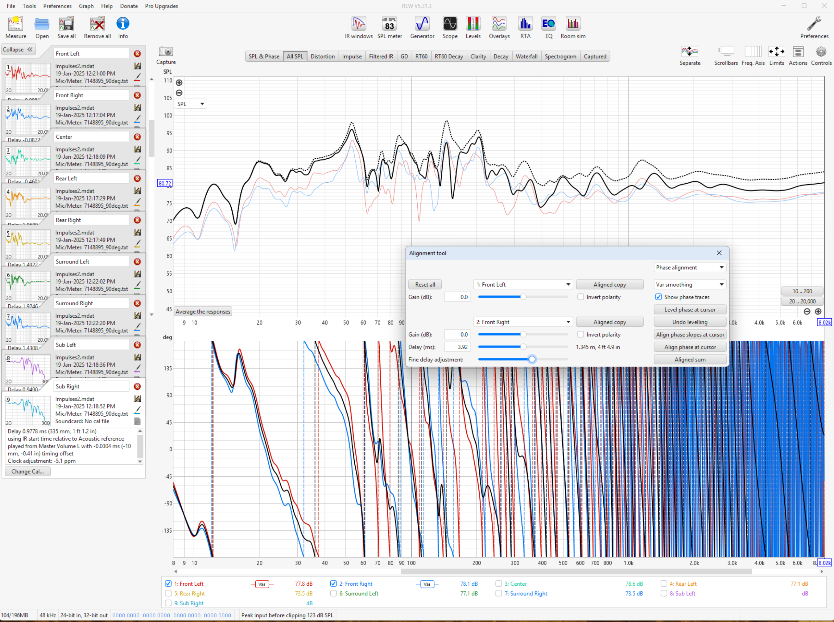Adjust the Front Left Gain slider
The height and width of the screenshot is (622, 834).
click(523, 297)
